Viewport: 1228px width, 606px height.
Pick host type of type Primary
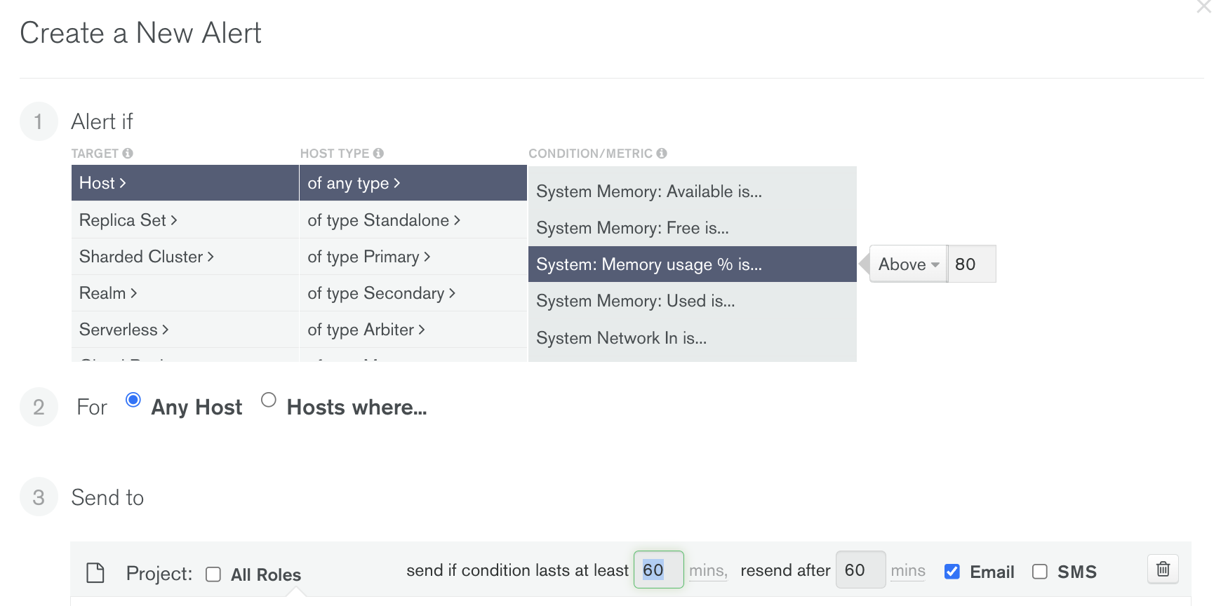[x=368, y=257]
